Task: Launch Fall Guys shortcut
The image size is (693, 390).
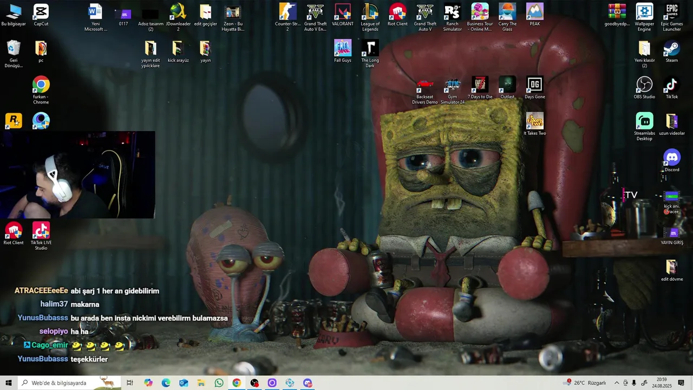Action: pos(343,51)
